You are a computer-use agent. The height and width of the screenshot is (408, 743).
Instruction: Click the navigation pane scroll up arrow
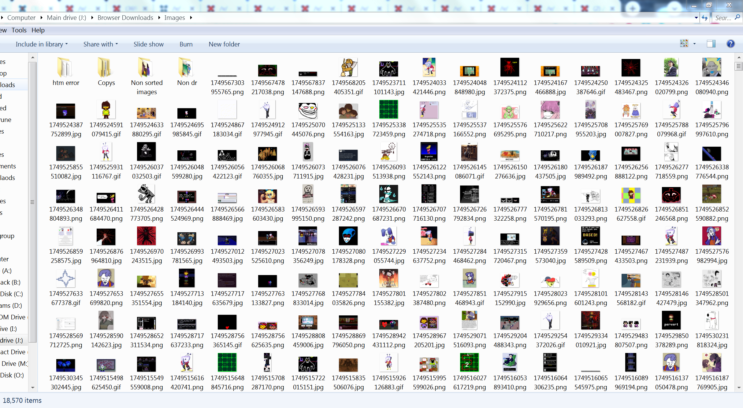pyautogui.click(x=33, y=57)
